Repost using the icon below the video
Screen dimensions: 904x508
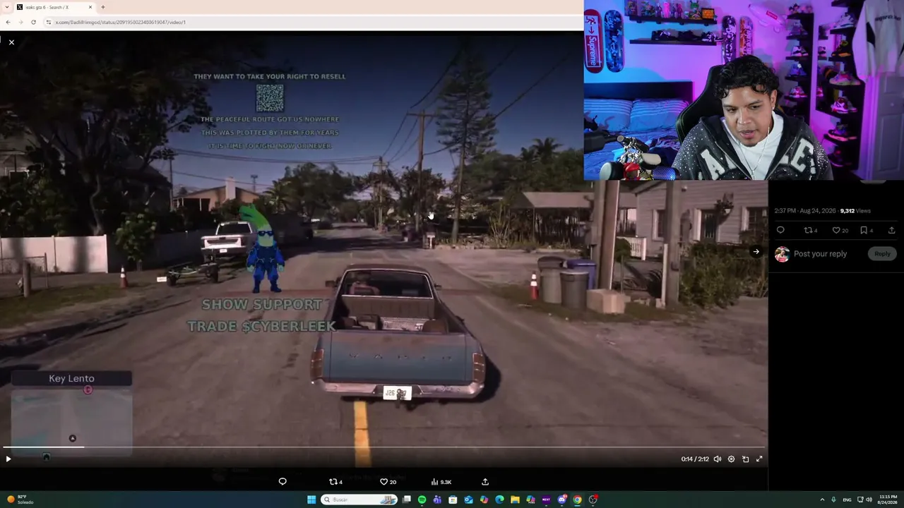(x=335, y=482)
